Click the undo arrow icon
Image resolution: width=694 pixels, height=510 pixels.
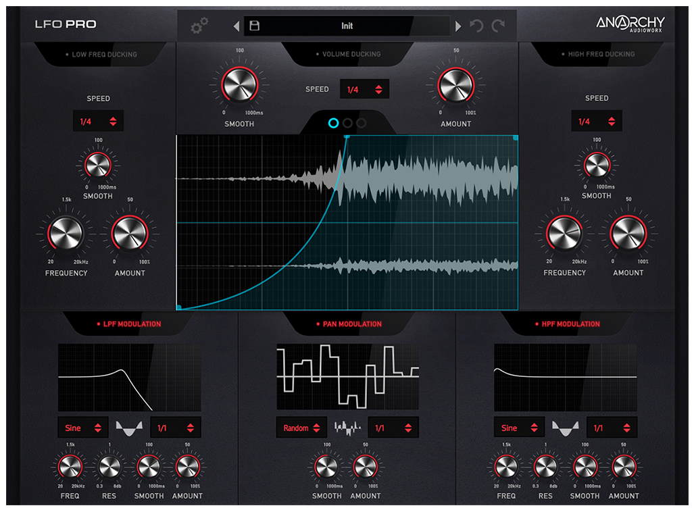pyautogui.click(x=477, y=26)
